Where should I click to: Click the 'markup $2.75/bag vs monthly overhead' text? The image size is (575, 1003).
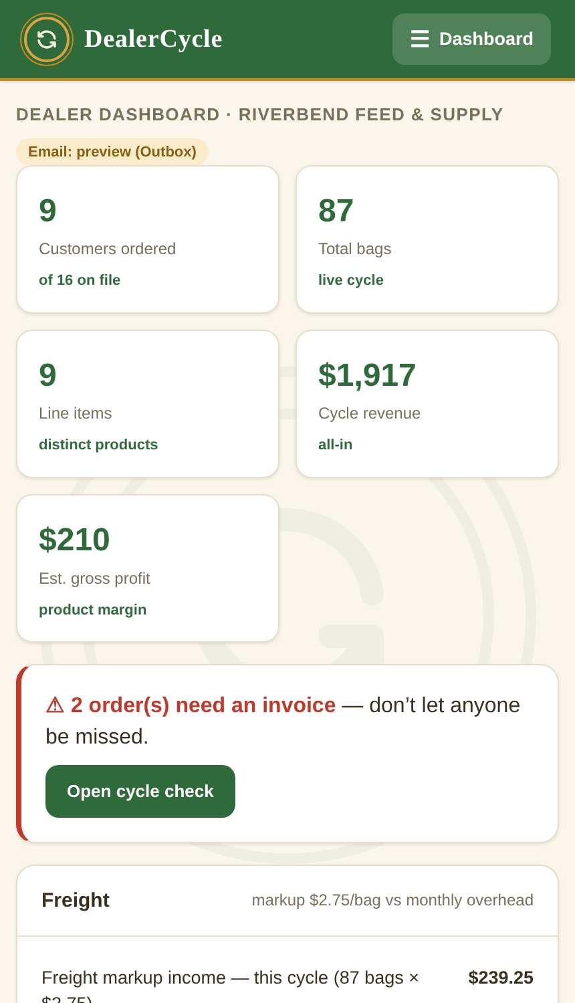tap(392, 900)
